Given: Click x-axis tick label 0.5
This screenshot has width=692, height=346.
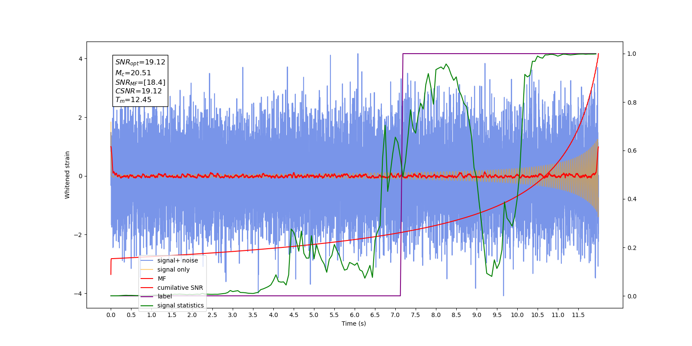Looking at the screenshot, I should click(x=131, y=315).
